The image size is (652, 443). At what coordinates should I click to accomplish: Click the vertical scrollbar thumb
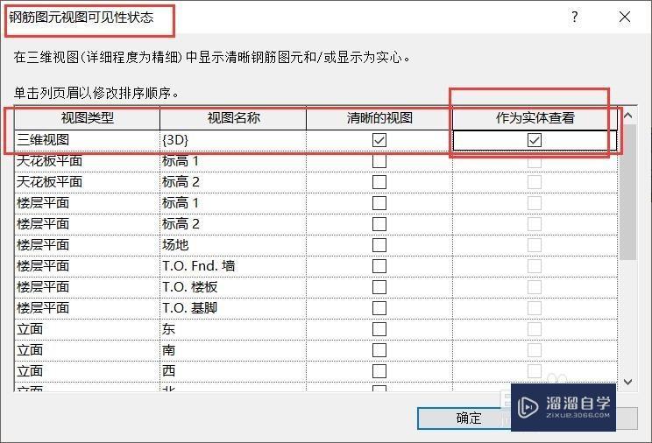(x=627, y=192)
